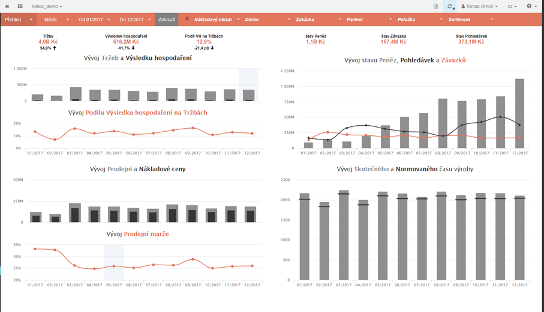This screenshot has width=544, height=312.
Task: Open the Měsíc period dropdown
Action: tap(56, 19)
